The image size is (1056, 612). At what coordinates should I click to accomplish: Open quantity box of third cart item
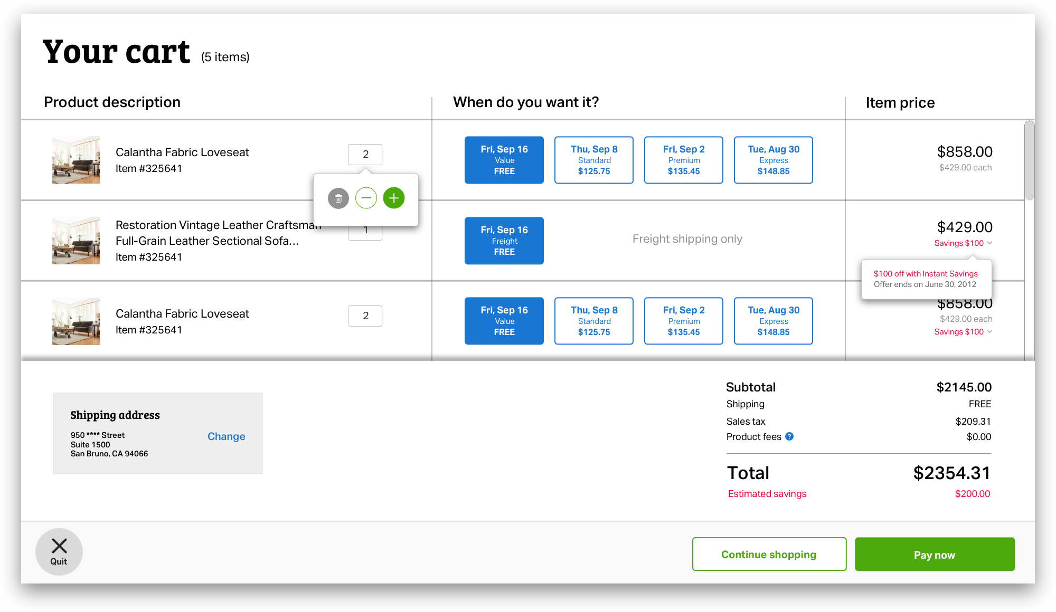[x=365, y=316]
